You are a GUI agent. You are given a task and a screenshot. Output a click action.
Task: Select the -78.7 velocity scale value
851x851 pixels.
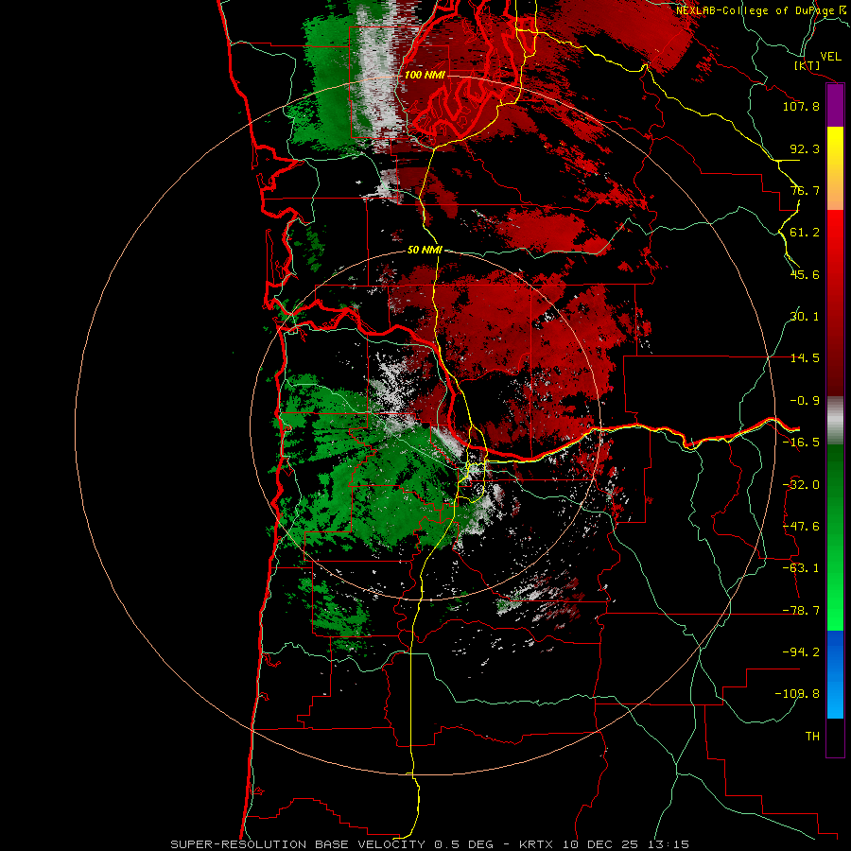click(801, 611)
